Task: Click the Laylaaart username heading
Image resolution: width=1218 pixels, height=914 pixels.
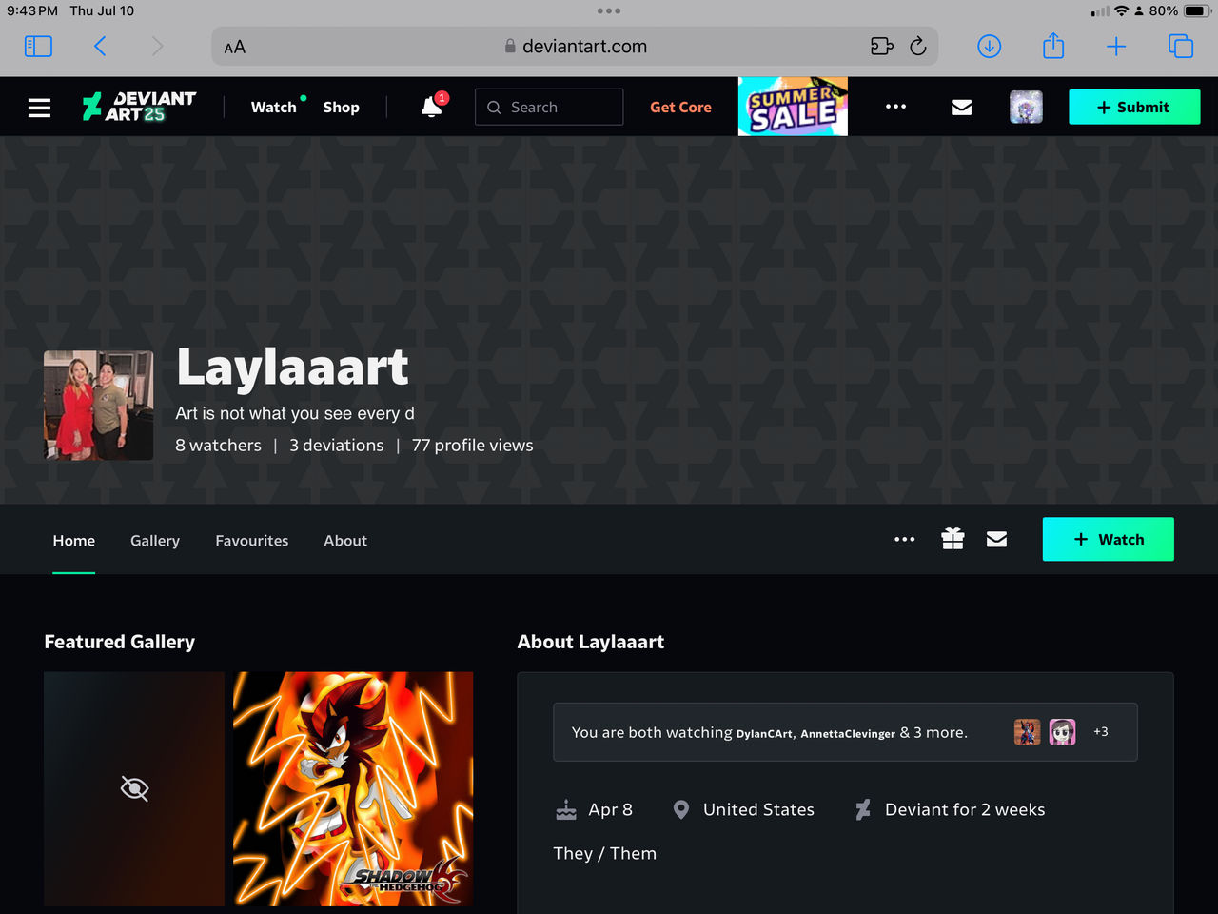Action: pyautogui.click(x=292, y=368)
